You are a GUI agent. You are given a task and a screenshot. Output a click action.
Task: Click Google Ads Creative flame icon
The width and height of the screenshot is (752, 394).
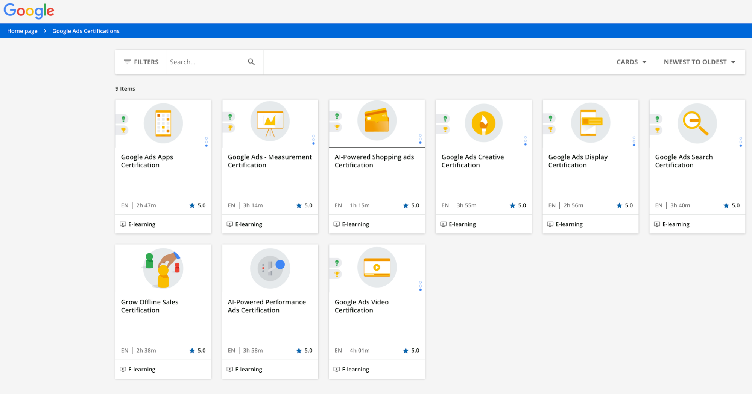pyautogui.click(x=484, y=123)
